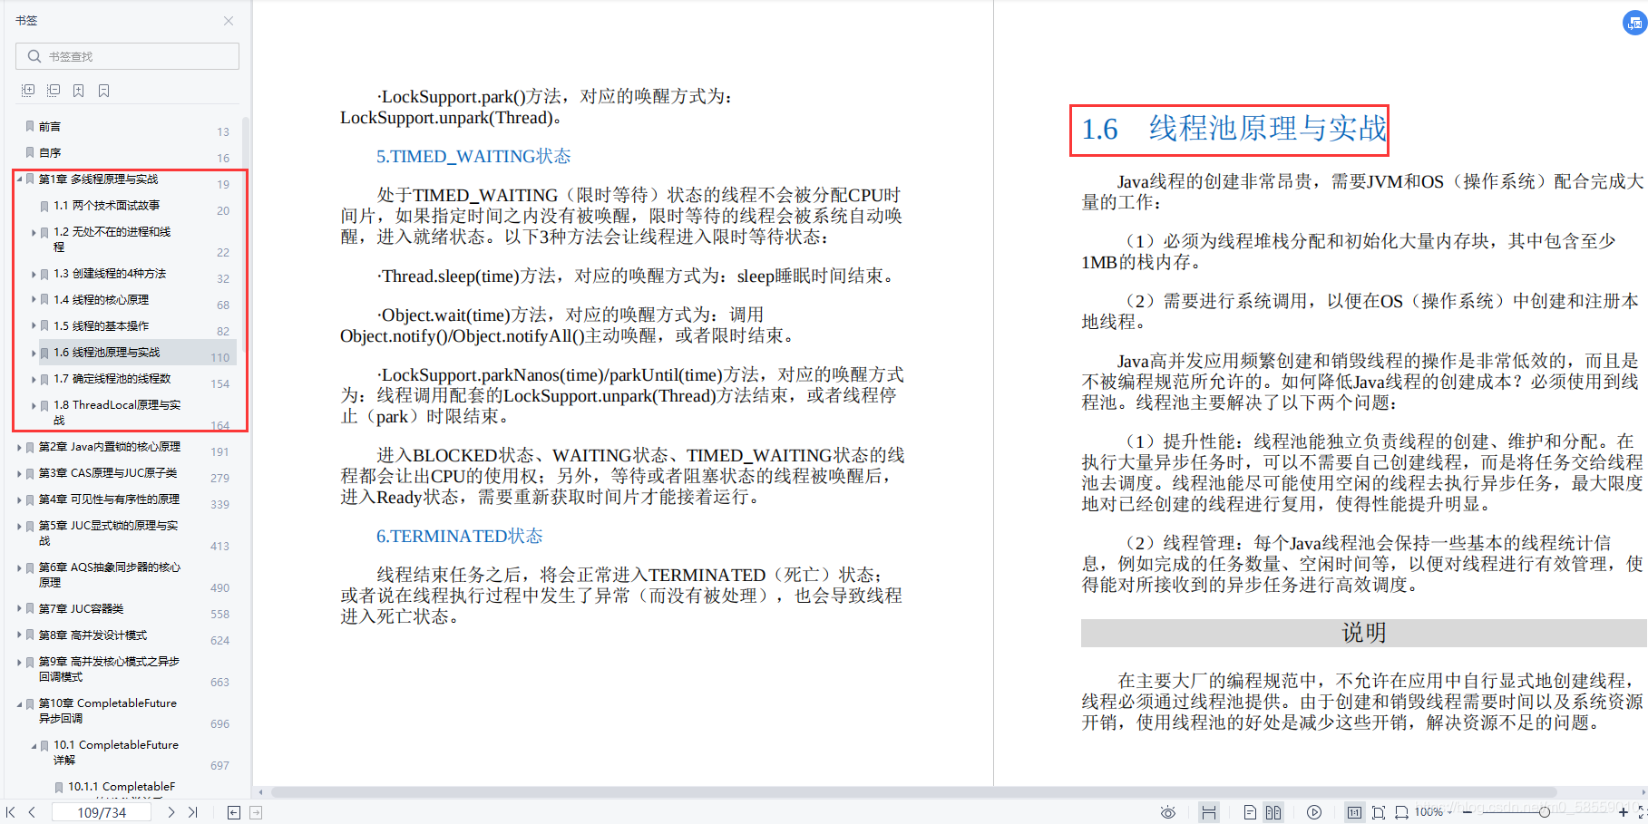1648x824 pixels.
Task: Go to the previous page
Action: (x=32, y=812)
